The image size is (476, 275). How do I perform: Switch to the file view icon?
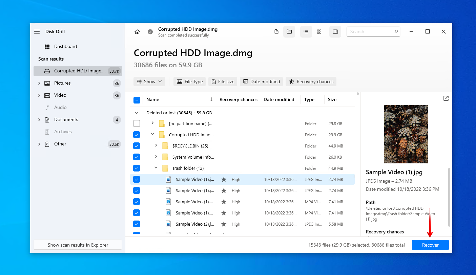[x=276, y=32]
